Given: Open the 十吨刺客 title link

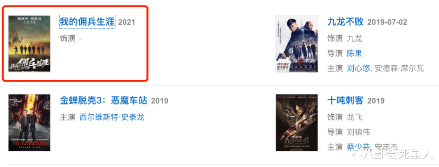Looking at the screenshot, I should pyautogui.click(x=345, y=101).
